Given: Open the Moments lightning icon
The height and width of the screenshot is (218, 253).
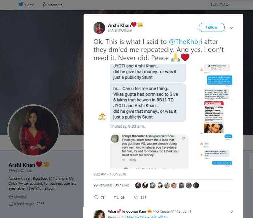Looking at the screenshot, I should (x=44, y=5).
